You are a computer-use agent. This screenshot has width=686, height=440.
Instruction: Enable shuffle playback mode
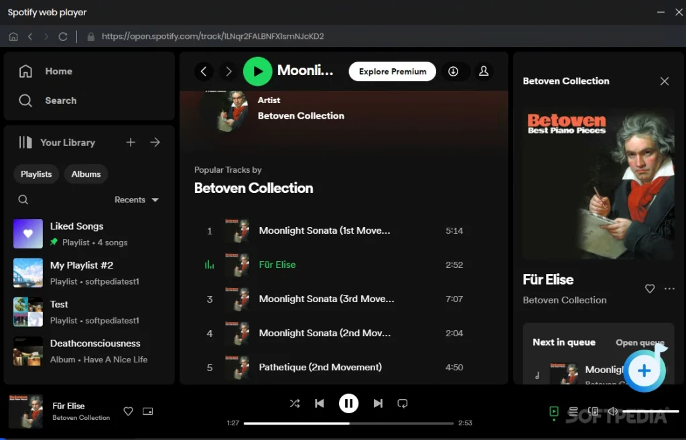click(295, 403)
